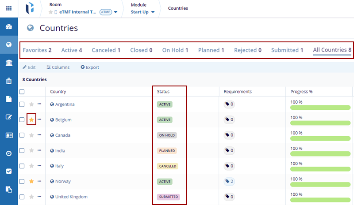Click Norway's progress bar

point(320,185)
